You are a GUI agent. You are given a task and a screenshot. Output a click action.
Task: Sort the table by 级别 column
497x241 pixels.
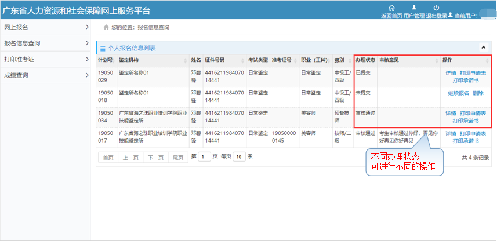click(343, 60)
